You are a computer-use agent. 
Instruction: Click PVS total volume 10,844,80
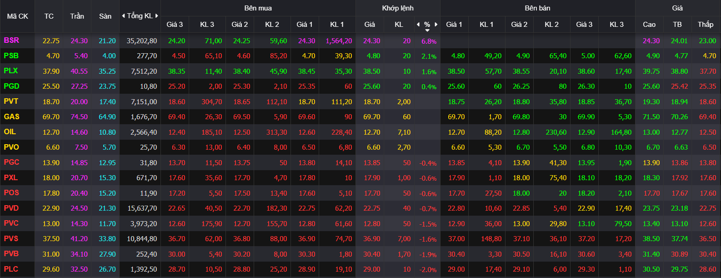point(142,239)
